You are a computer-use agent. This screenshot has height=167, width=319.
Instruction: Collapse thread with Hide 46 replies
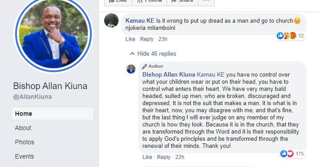coord(153,54)
